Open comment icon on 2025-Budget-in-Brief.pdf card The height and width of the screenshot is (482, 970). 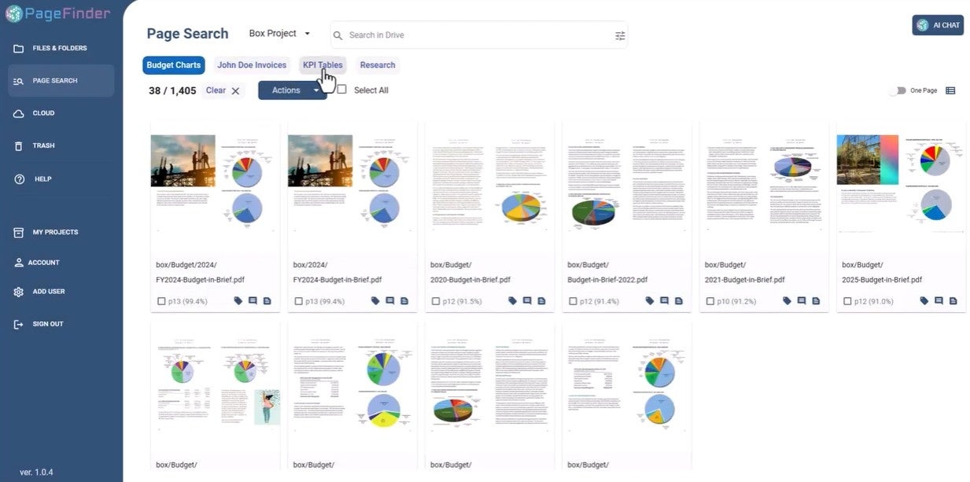tap(939, 301)
